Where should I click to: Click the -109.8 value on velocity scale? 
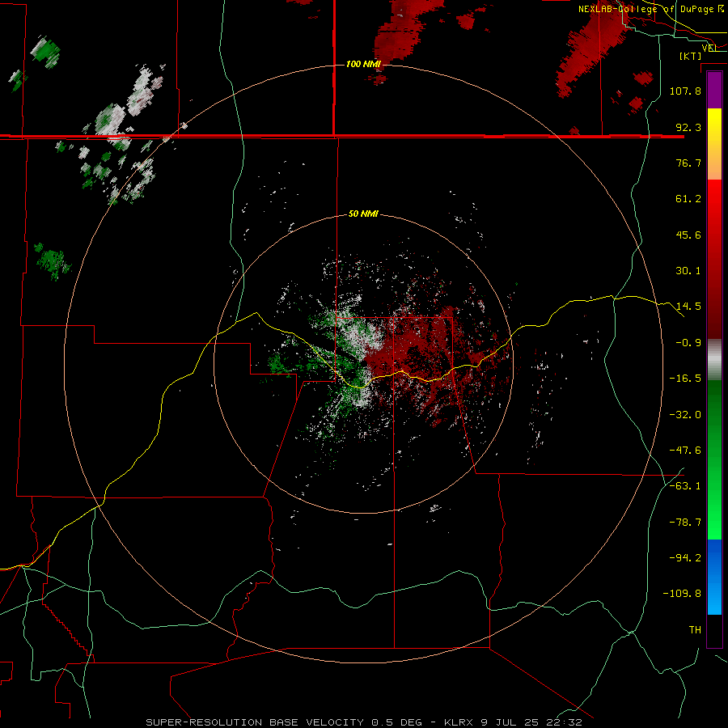683,594
